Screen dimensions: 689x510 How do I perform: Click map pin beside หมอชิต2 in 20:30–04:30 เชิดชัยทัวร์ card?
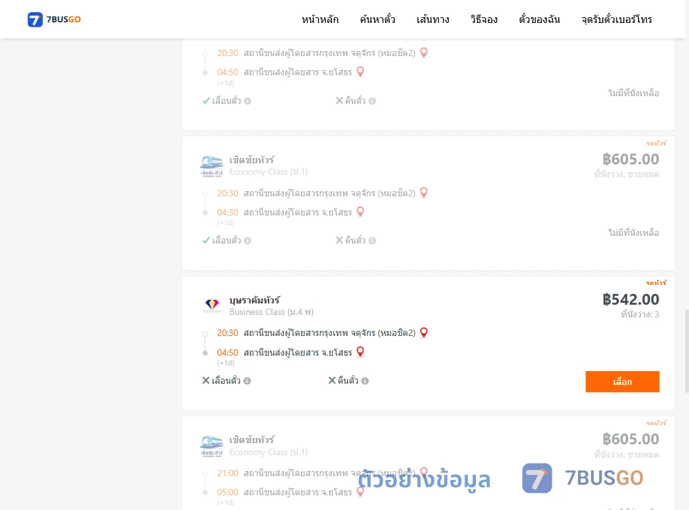pyautogui.click(x=424, y=193)
